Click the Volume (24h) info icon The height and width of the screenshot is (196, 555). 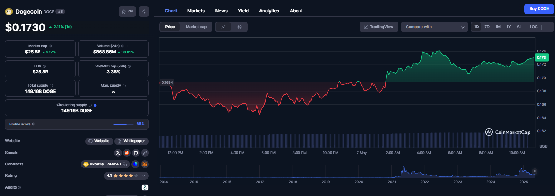(123, 46)
